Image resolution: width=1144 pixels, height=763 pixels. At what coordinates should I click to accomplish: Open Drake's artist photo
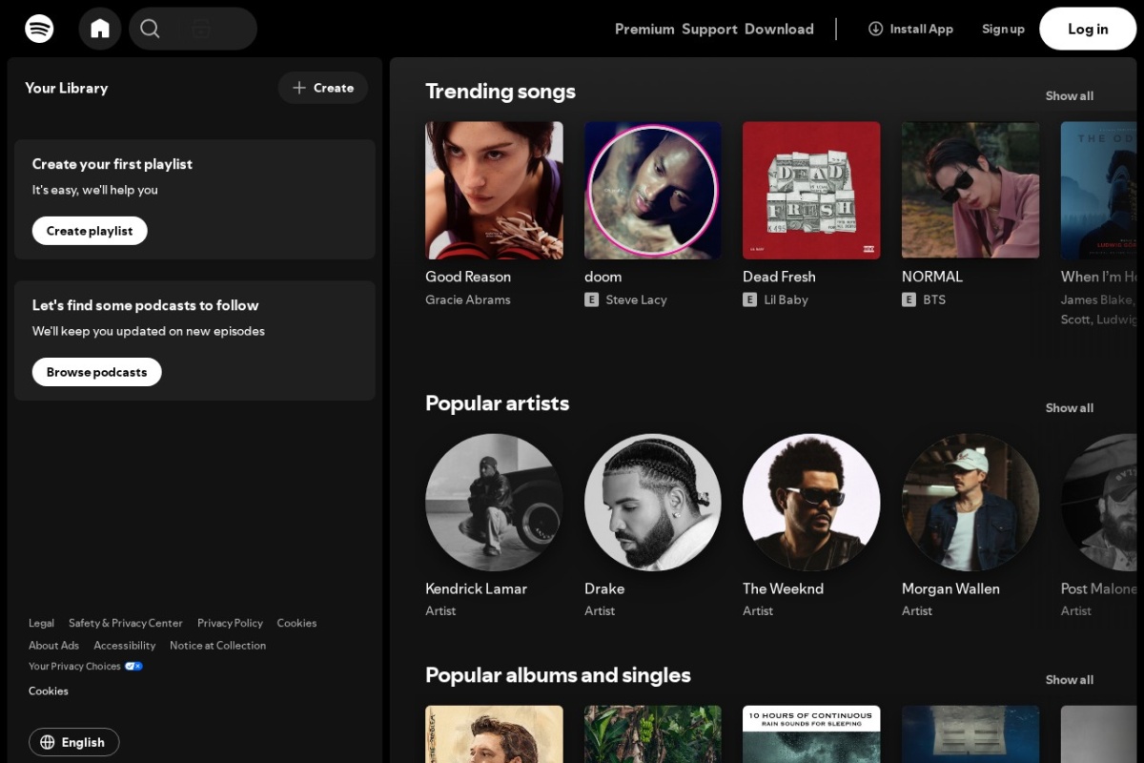tap(653, 503)
